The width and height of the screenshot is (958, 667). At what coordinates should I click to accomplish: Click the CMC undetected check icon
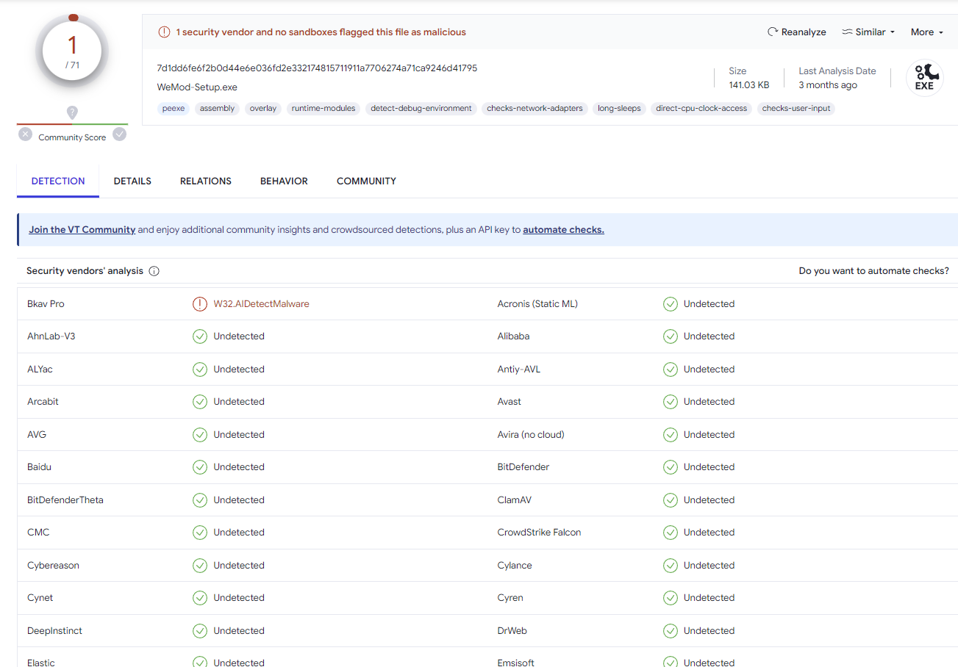200,533
